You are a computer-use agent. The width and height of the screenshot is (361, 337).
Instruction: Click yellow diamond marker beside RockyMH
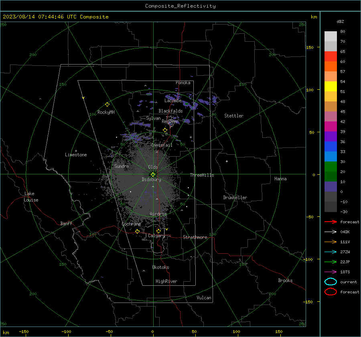click(x=107, y=105)
